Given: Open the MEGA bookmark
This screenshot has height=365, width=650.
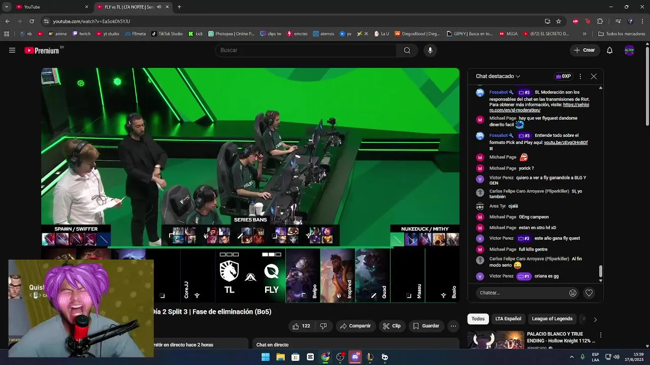Looking at the screenshot, I should point(508,34).
